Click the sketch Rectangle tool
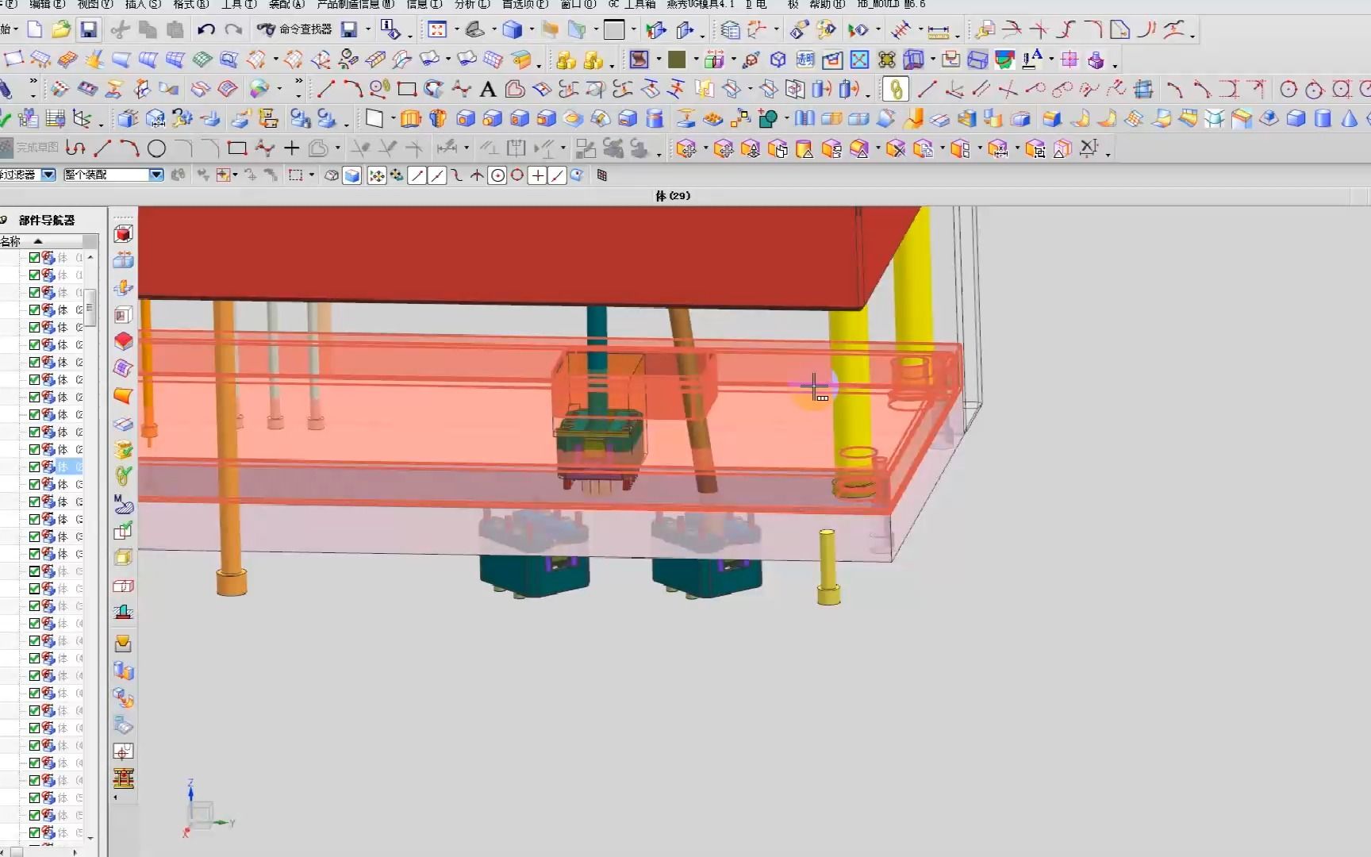Viewport: 1371px width, 857px height. point(236,148)
